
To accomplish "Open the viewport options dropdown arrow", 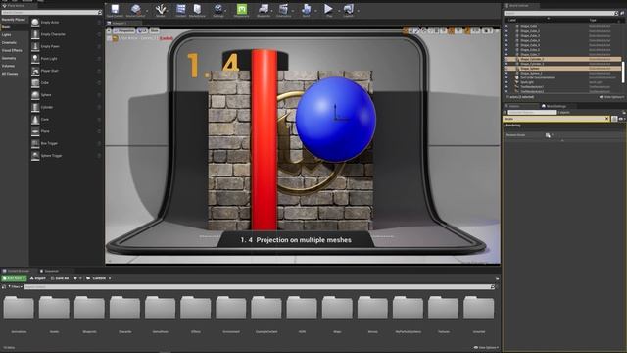I will tap(109, 30).
